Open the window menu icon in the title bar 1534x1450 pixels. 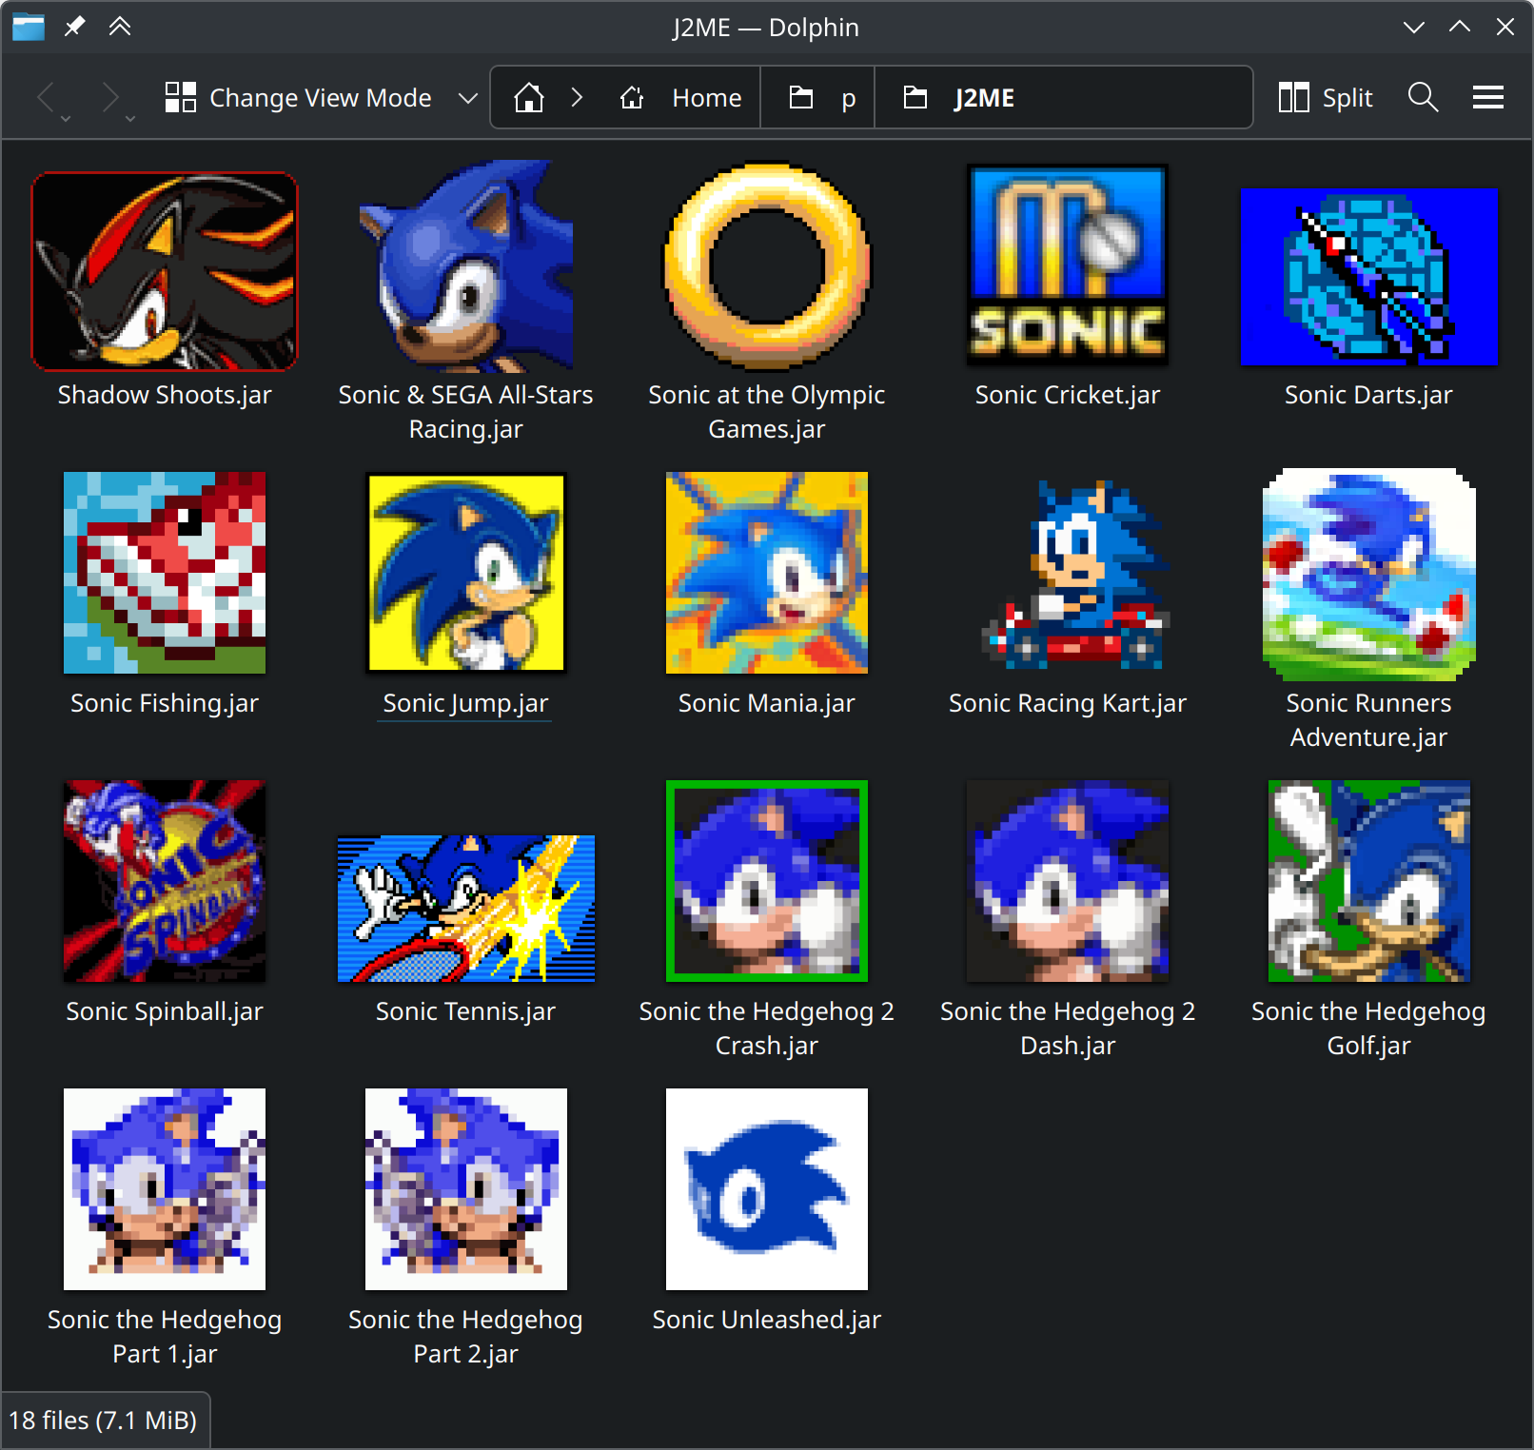pyautogui.click(x=29, y=27)
